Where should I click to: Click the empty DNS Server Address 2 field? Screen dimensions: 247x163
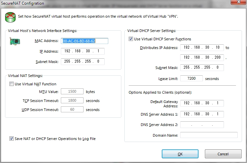point(202,125)
